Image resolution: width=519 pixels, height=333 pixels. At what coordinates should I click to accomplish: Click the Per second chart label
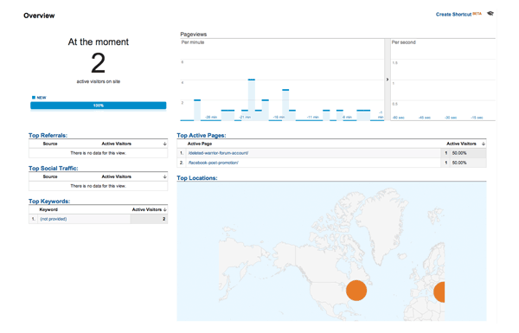tap(403, 42)
